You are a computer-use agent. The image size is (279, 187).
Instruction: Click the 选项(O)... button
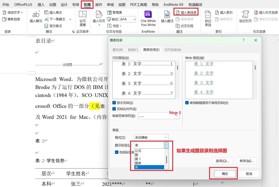pos(222,161)
